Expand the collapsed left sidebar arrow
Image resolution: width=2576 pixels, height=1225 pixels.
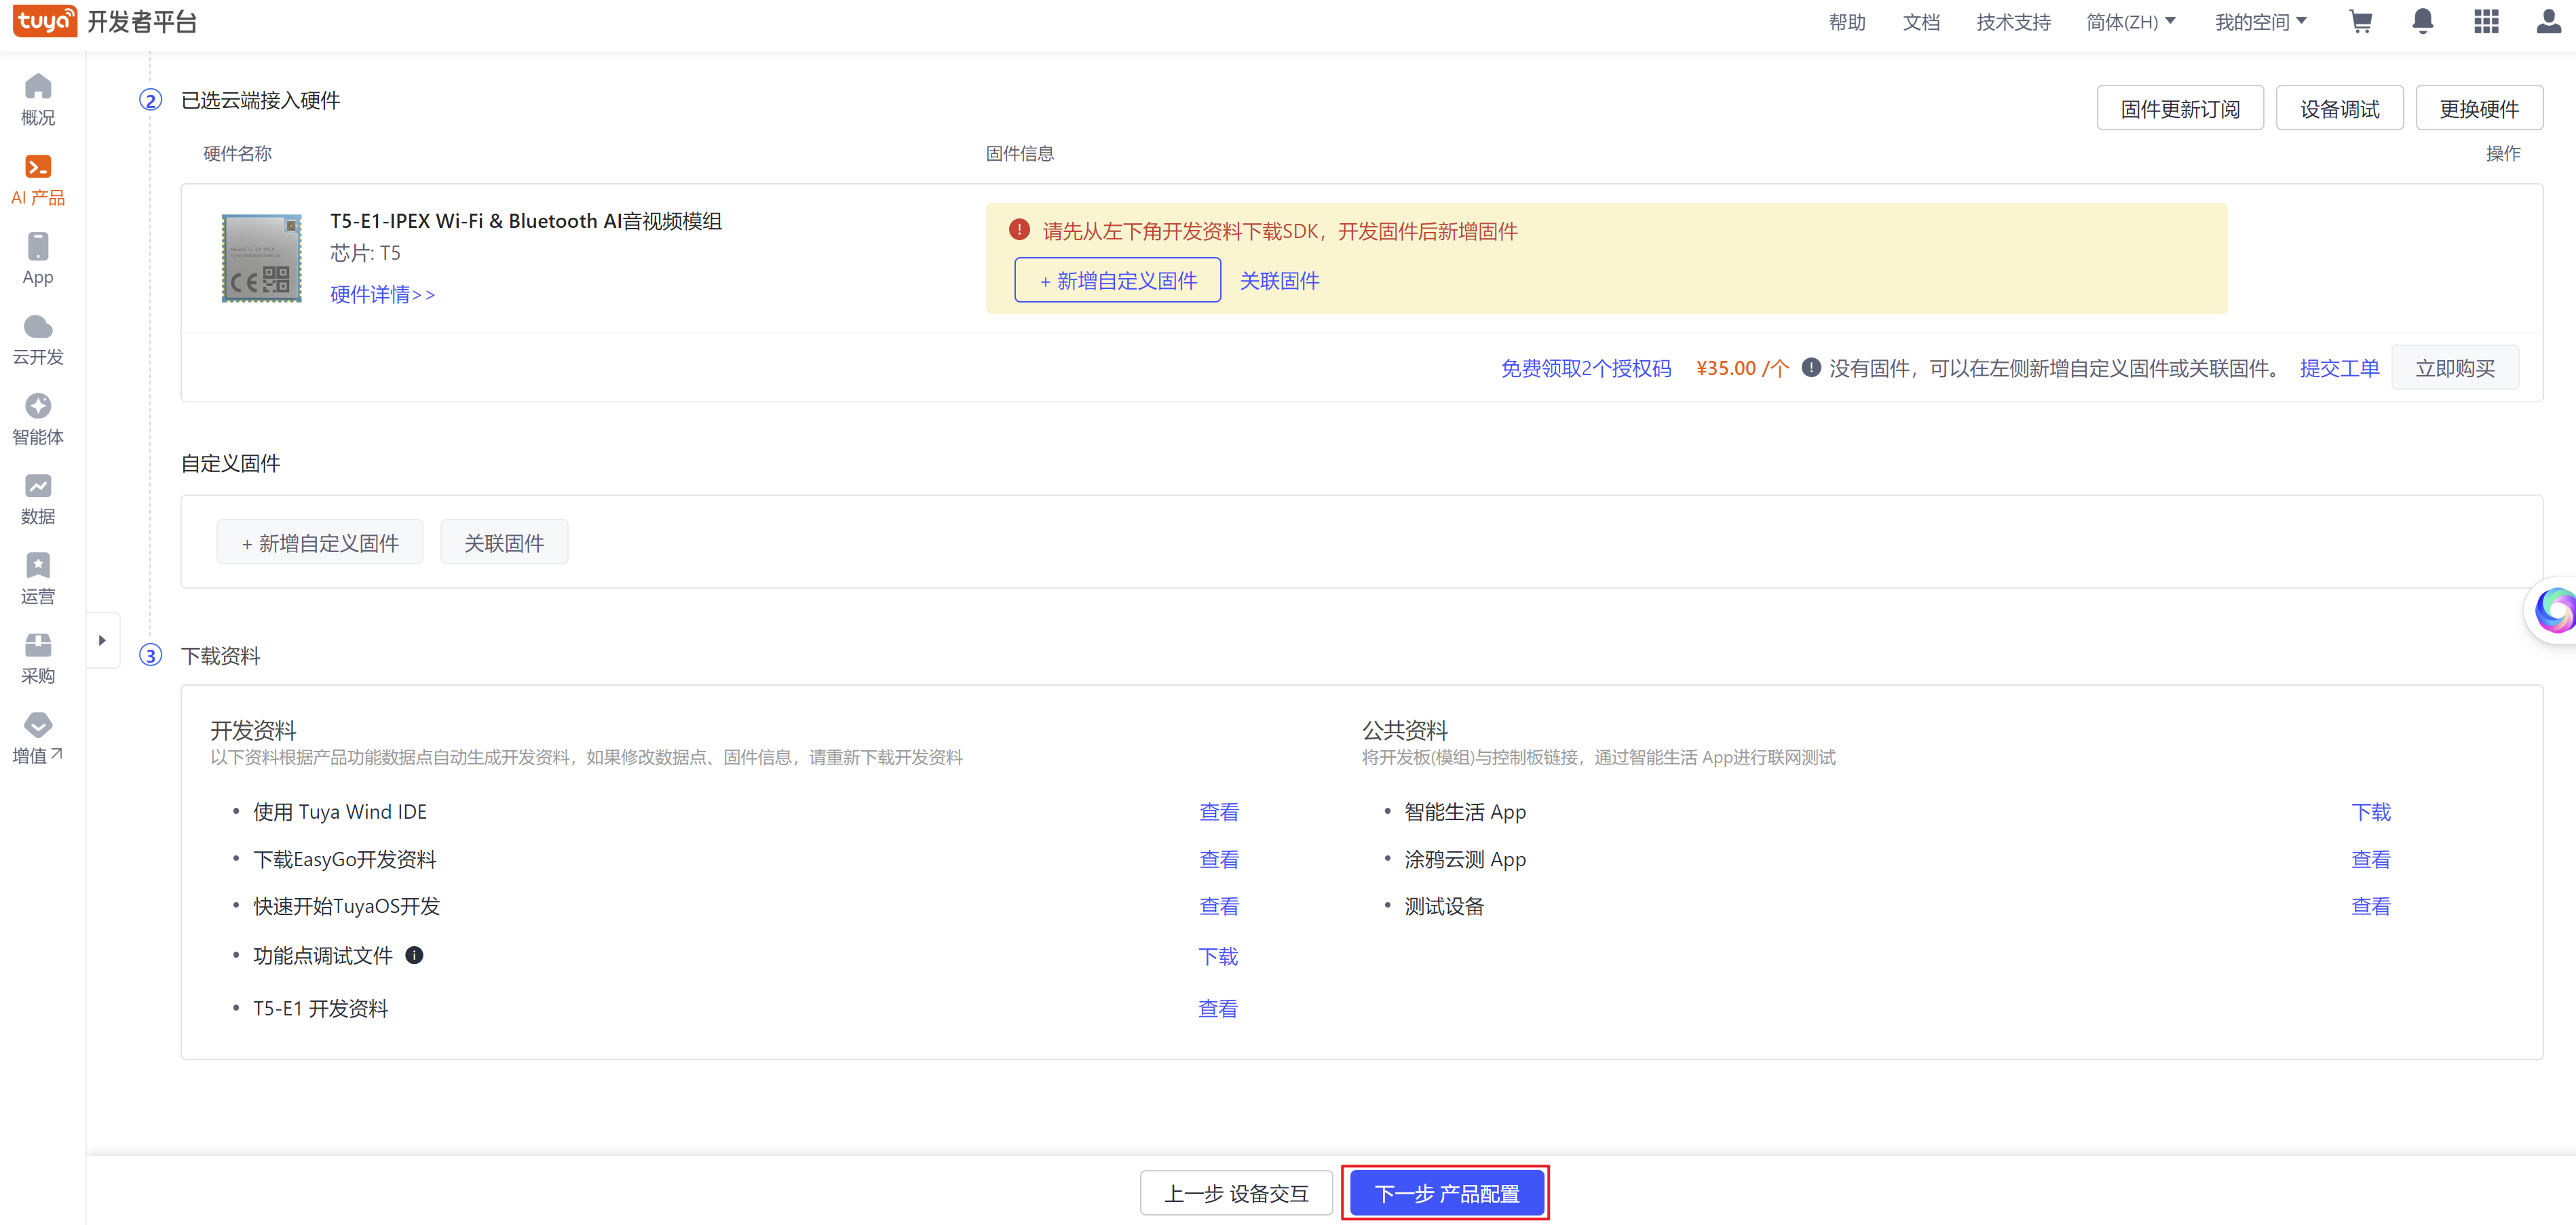click(102, 640)
